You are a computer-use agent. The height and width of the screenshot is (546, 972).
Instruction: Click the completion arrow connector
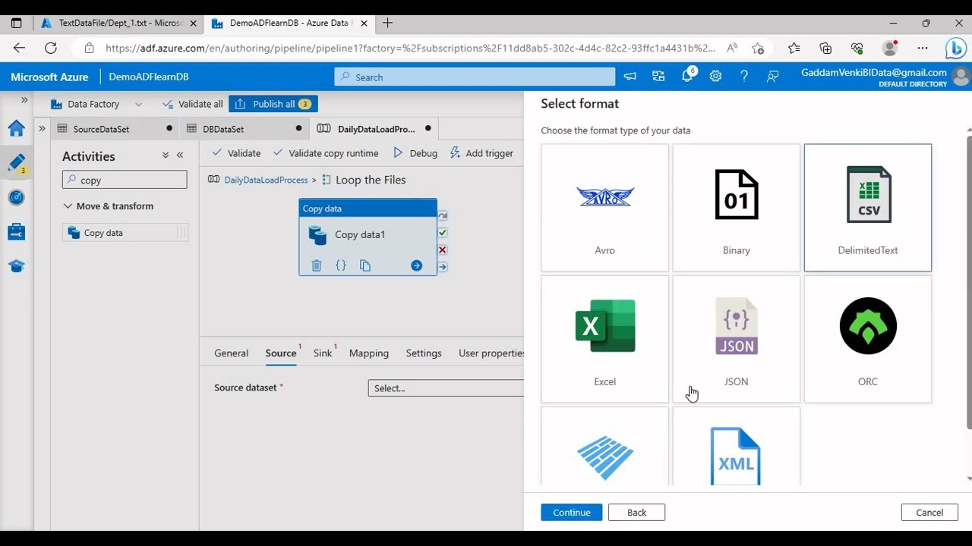click(443, 267)
